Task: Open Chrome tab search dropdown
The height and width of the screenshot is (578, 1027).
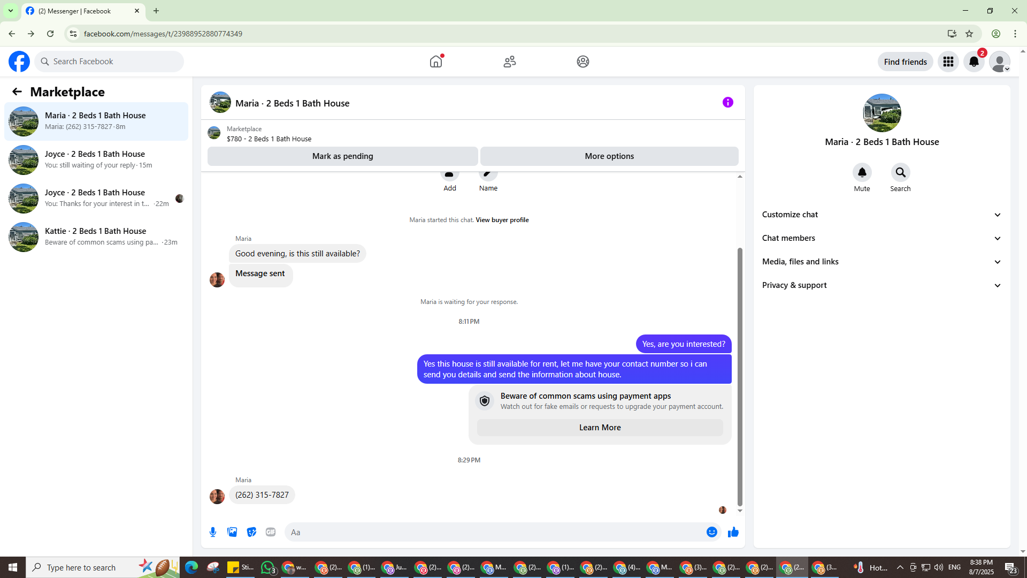Action: (10, 11)
